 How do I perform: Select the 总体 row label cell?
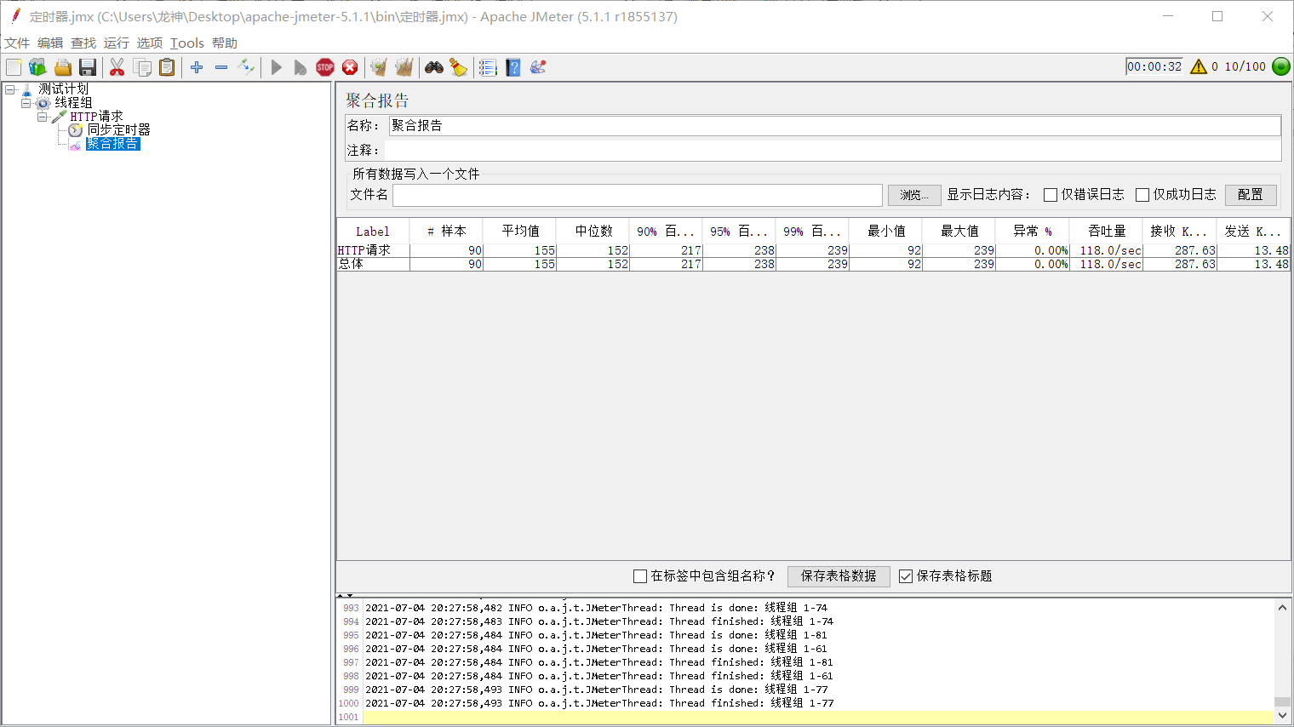click(x=374, y=265)
